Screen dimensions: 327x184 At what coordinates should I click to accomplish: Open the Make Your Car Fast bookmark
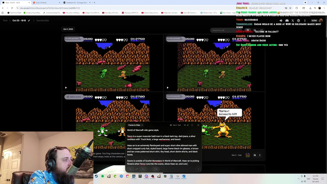tap(170, 13)
